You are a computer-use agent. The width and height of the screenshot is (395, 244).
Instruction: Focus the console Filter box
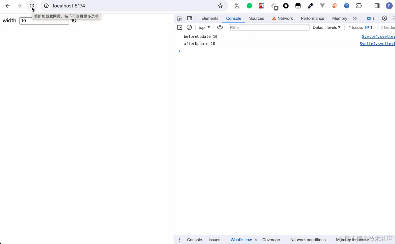pos(269,27)
